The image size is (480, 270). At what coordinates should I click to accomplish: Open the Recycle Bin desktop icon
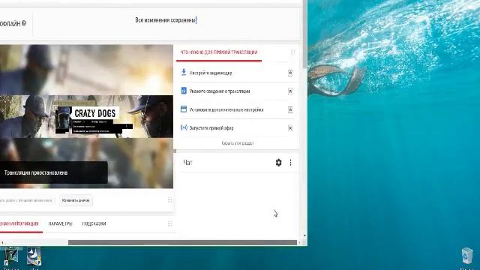click(x=467, y=256)
